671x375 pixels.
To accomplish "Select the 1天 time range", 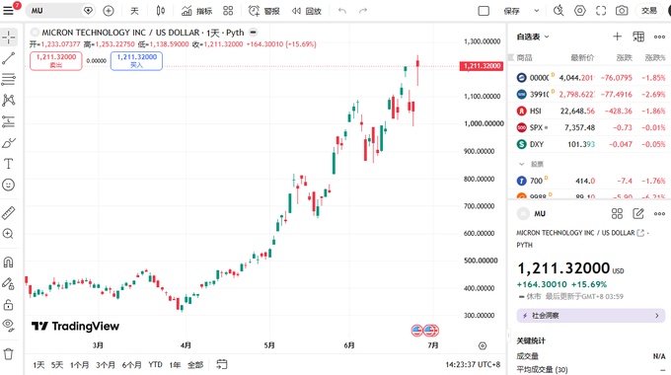I will pyautogui.click(x=38, y=365).
